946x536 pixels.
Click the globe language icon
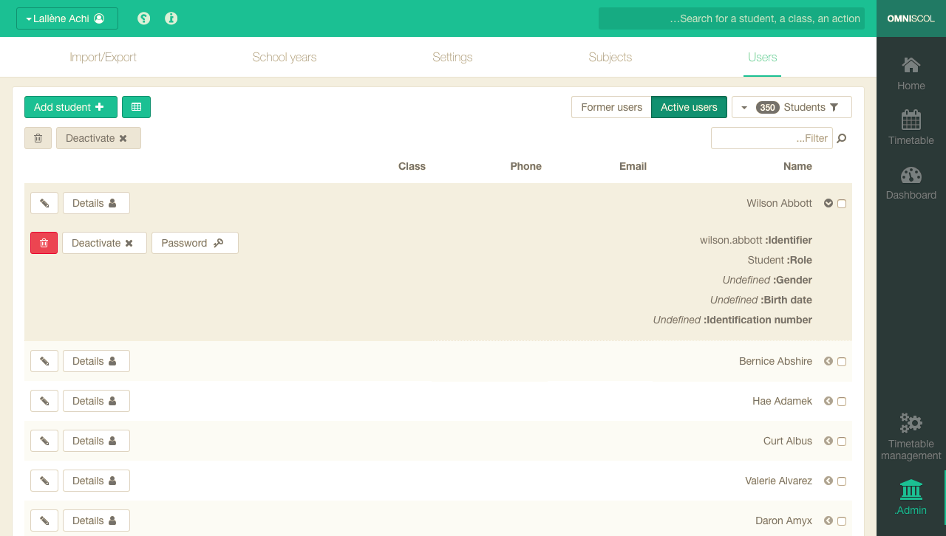point(144,18)
